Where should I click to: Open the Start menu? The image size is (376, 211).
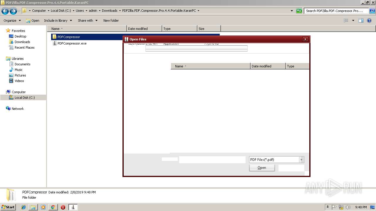pos(8,207)
